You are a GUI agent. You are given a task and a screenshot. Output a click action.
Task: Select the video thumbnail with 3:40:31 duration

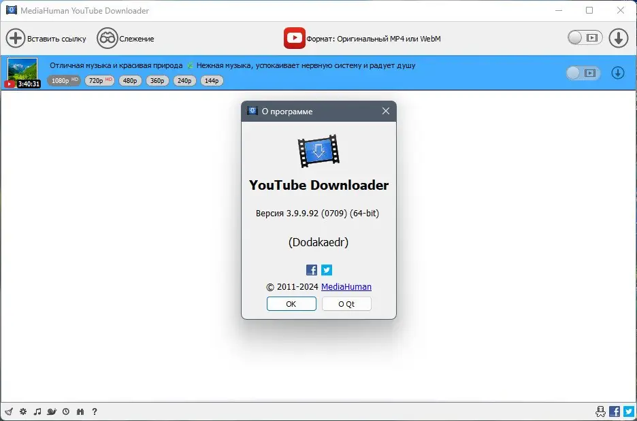pyautogui.click(x=22, y=73)
